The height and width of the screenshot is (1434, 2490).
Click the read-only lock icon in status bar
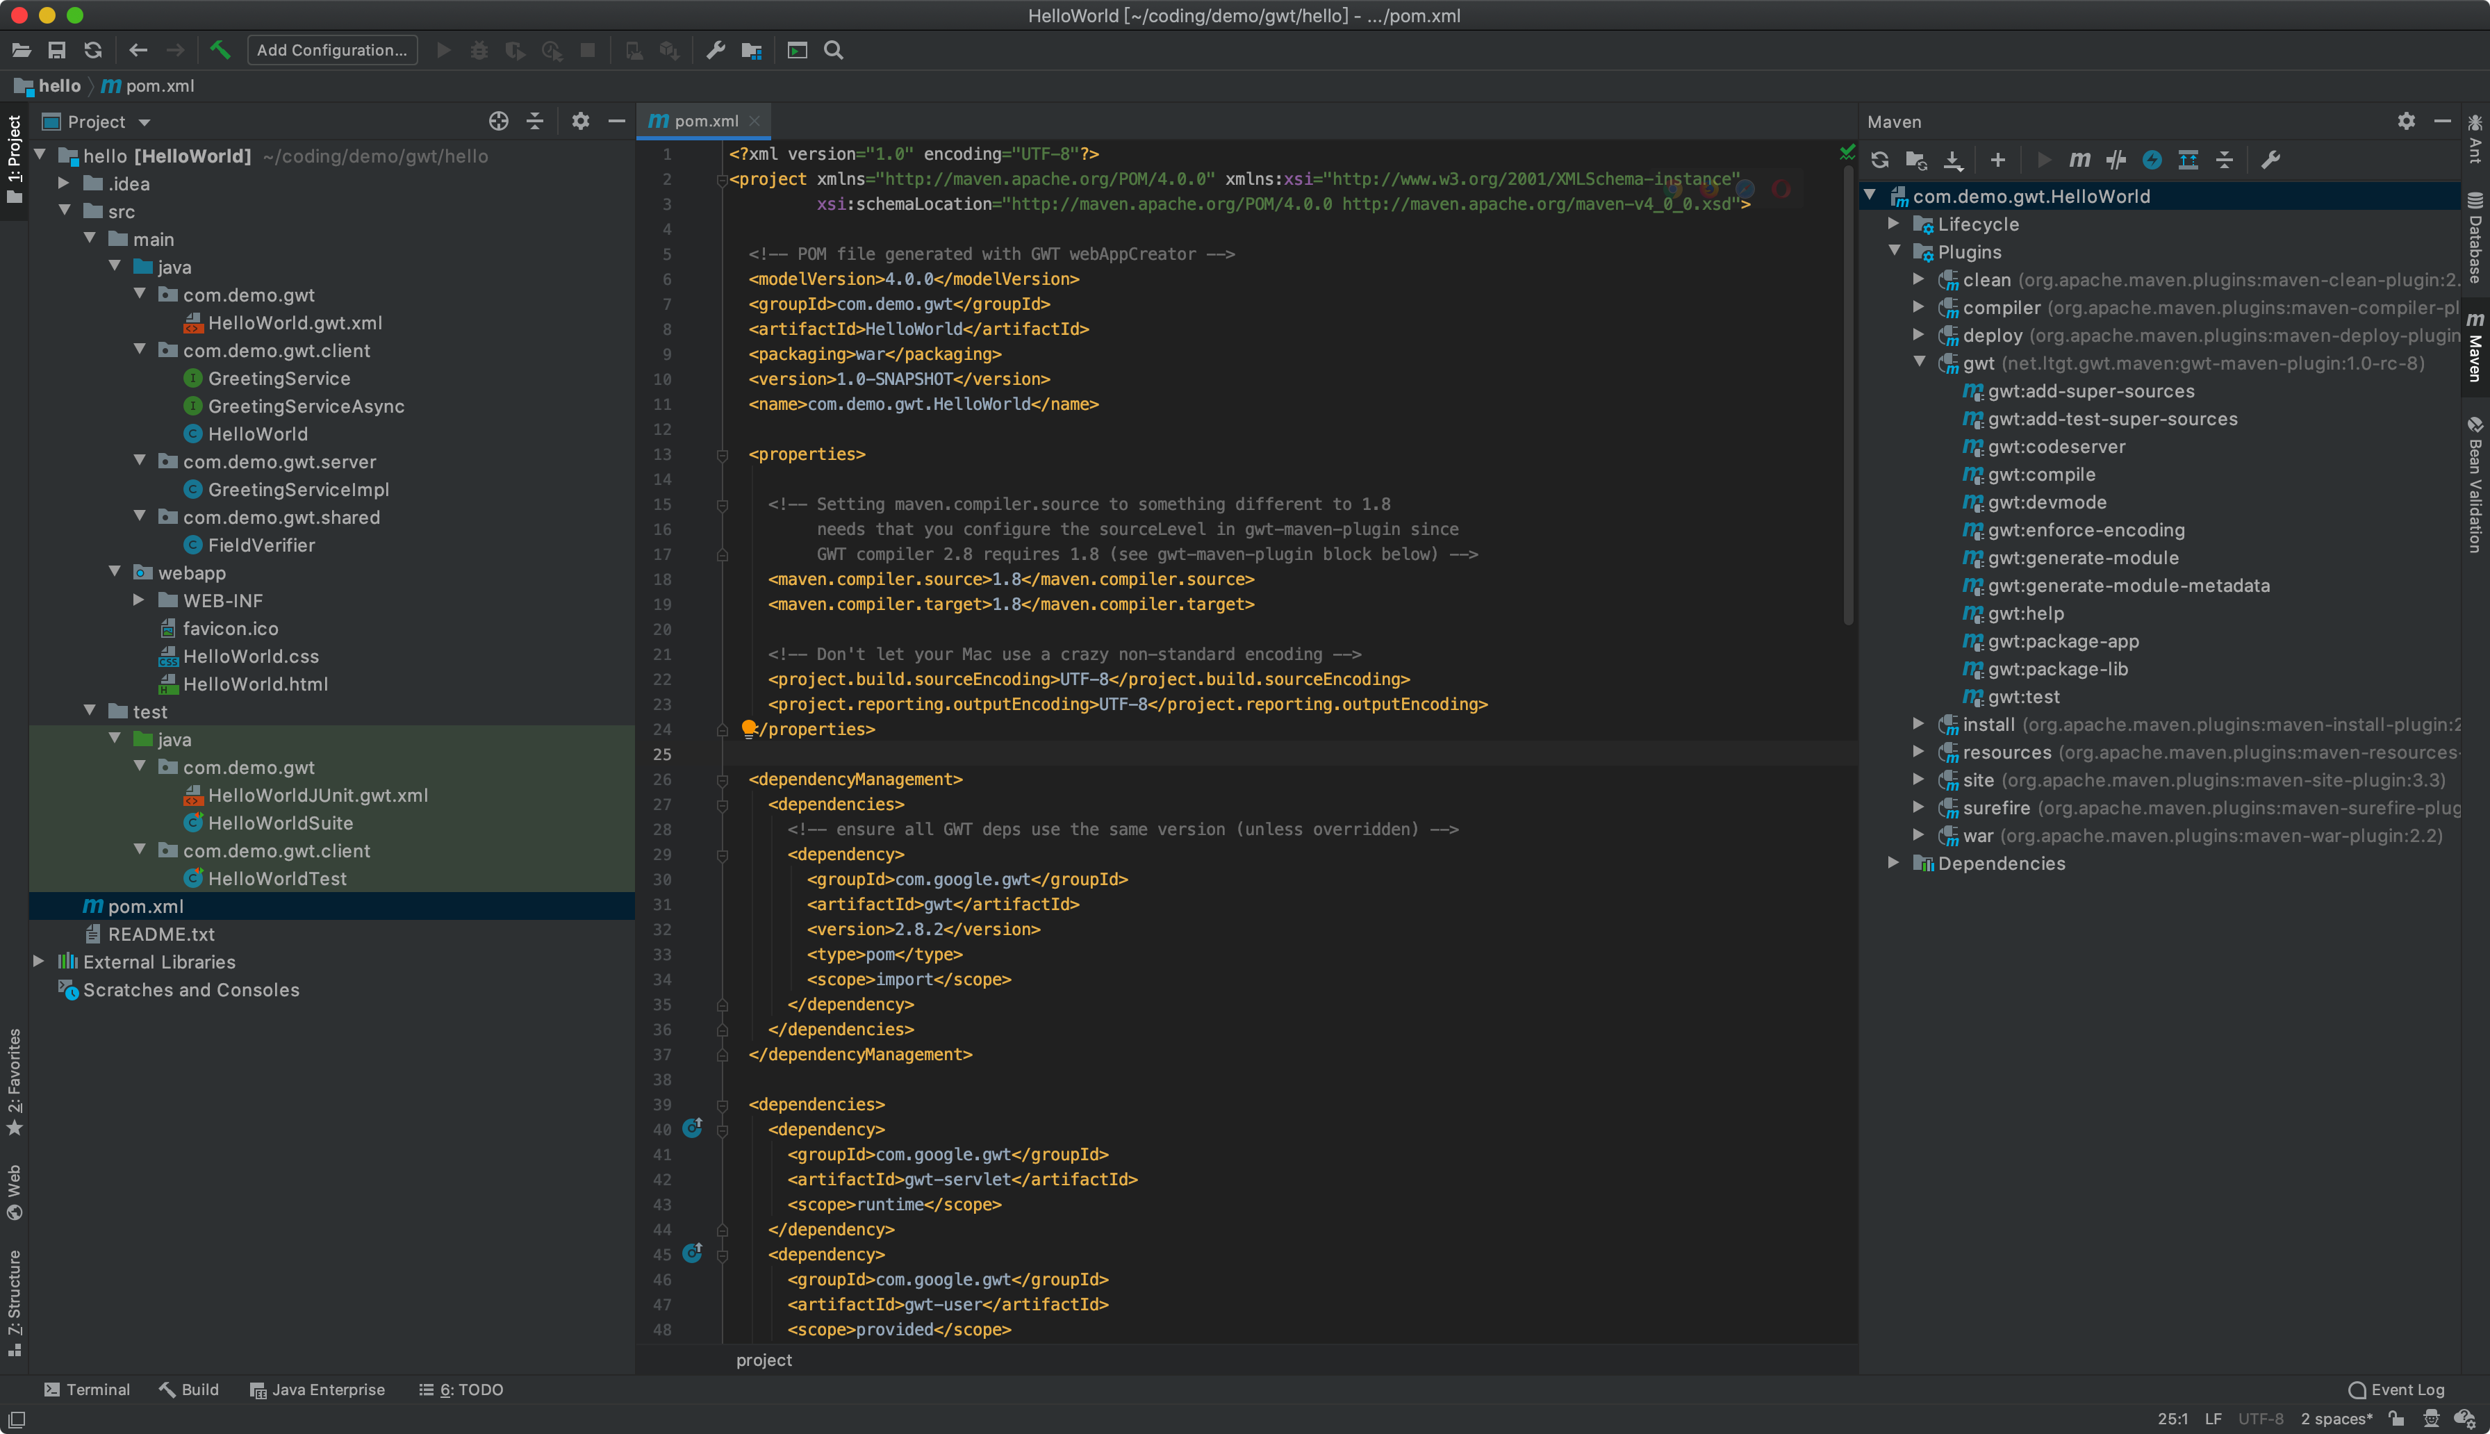pos(2396,1418)
